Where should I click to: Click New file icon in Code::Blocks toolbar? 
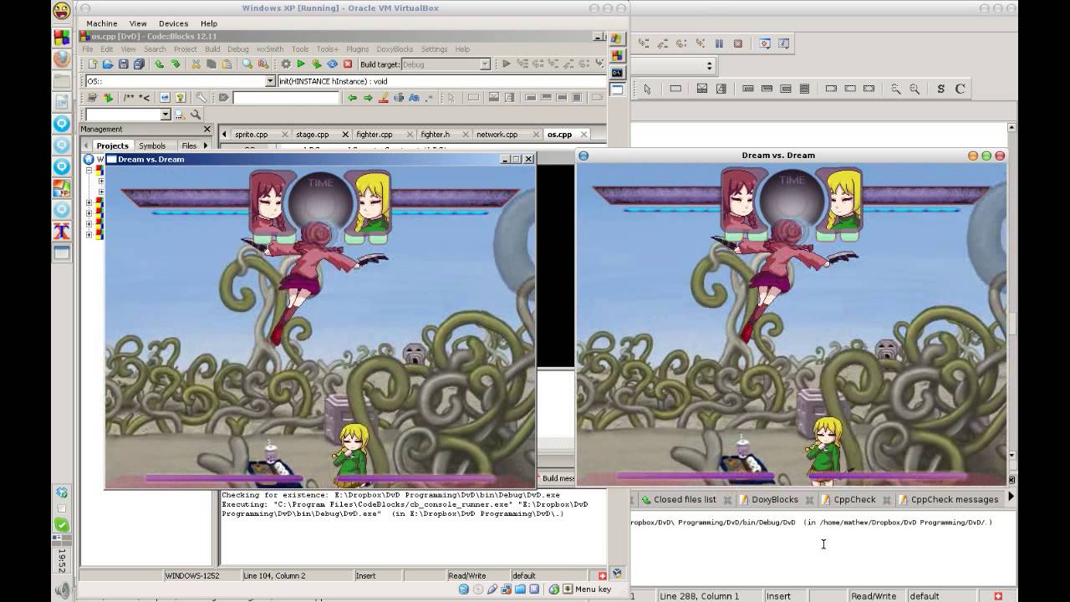(x=92, y=64)
